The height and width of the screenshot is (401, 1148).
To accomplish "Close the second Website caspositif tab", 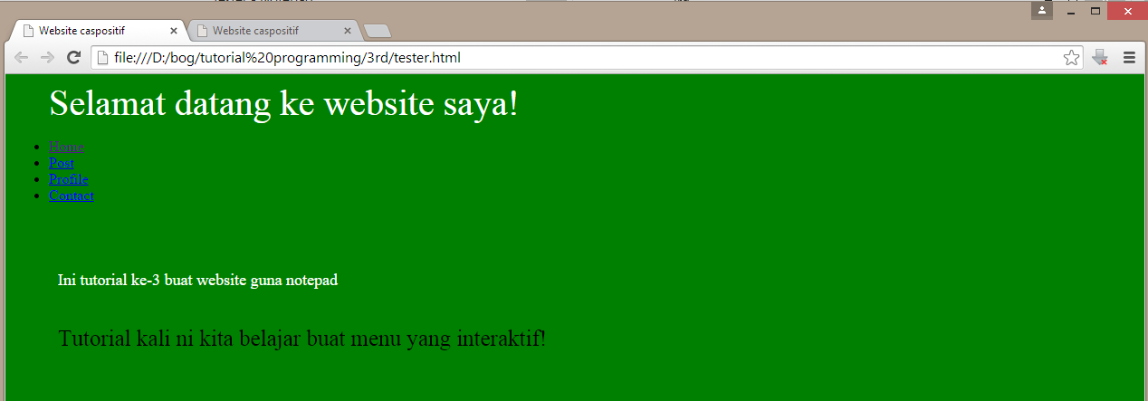I will click(348, 31).
